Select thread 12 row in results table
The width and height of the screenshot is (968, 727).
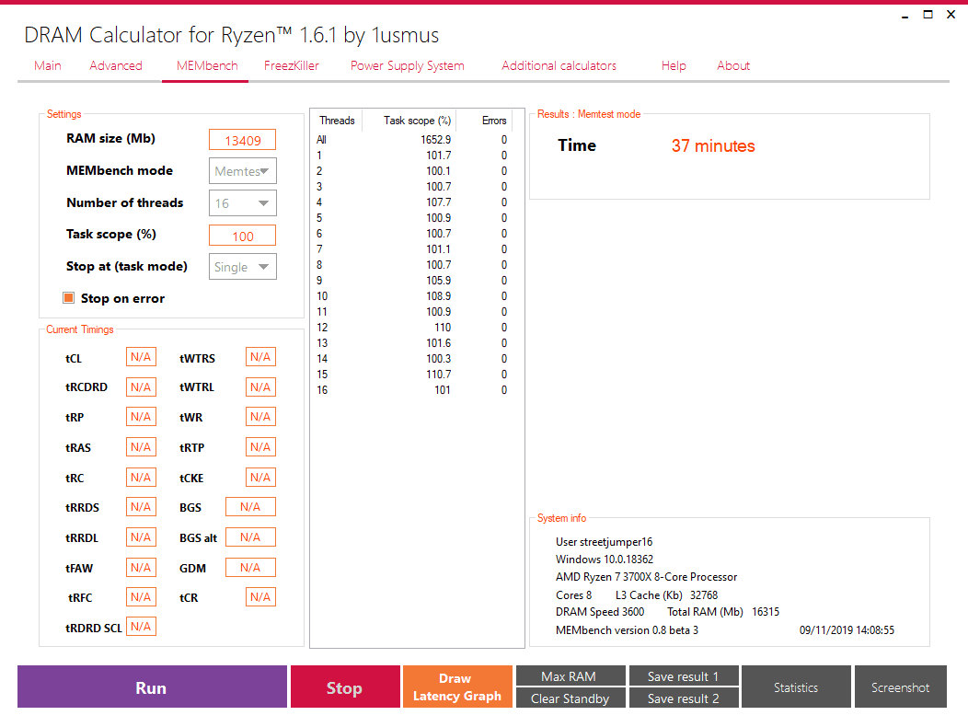[x=412, y=328]
